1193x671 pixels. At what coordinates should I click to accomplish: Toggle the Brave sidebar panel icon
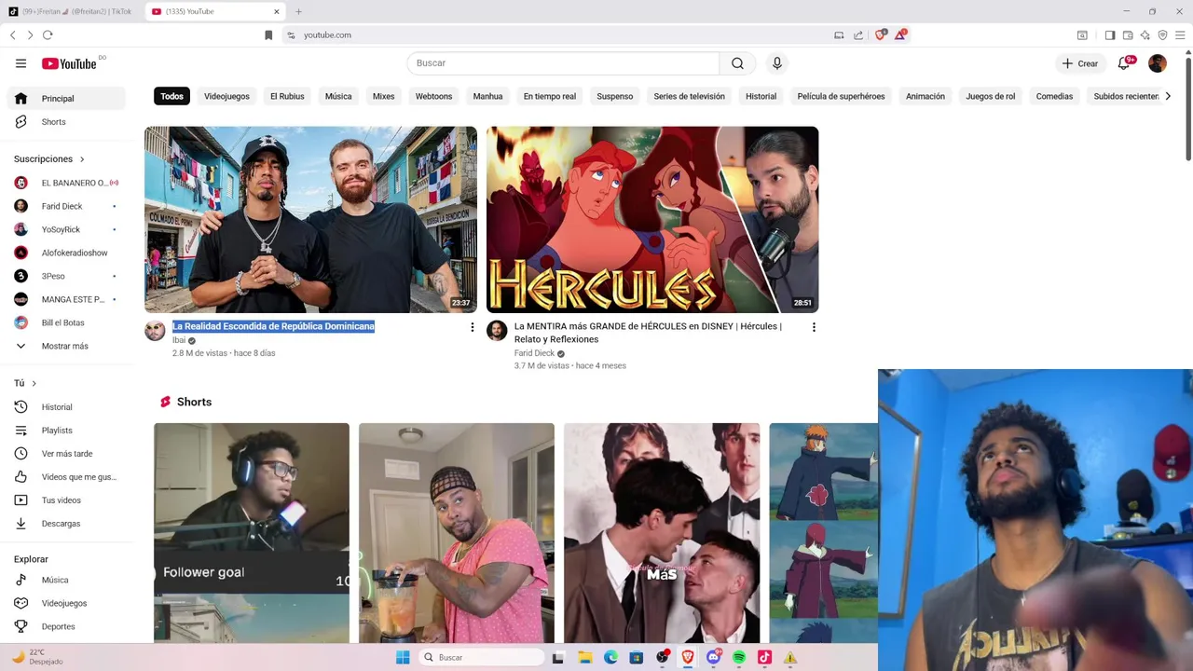point(1110,34)
